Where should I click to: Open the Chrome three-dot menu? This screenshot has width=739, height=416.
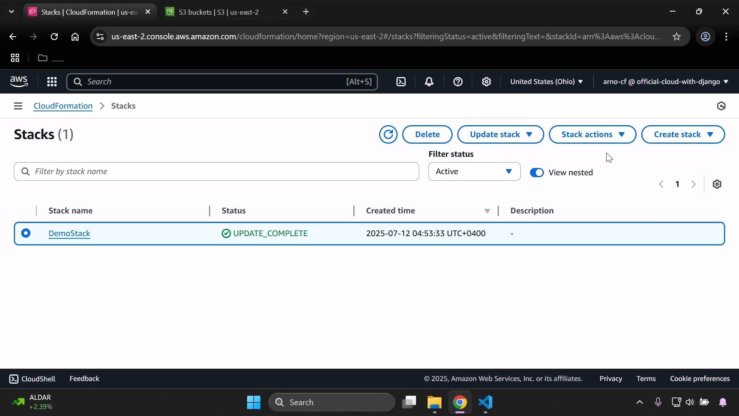(726, 37)
